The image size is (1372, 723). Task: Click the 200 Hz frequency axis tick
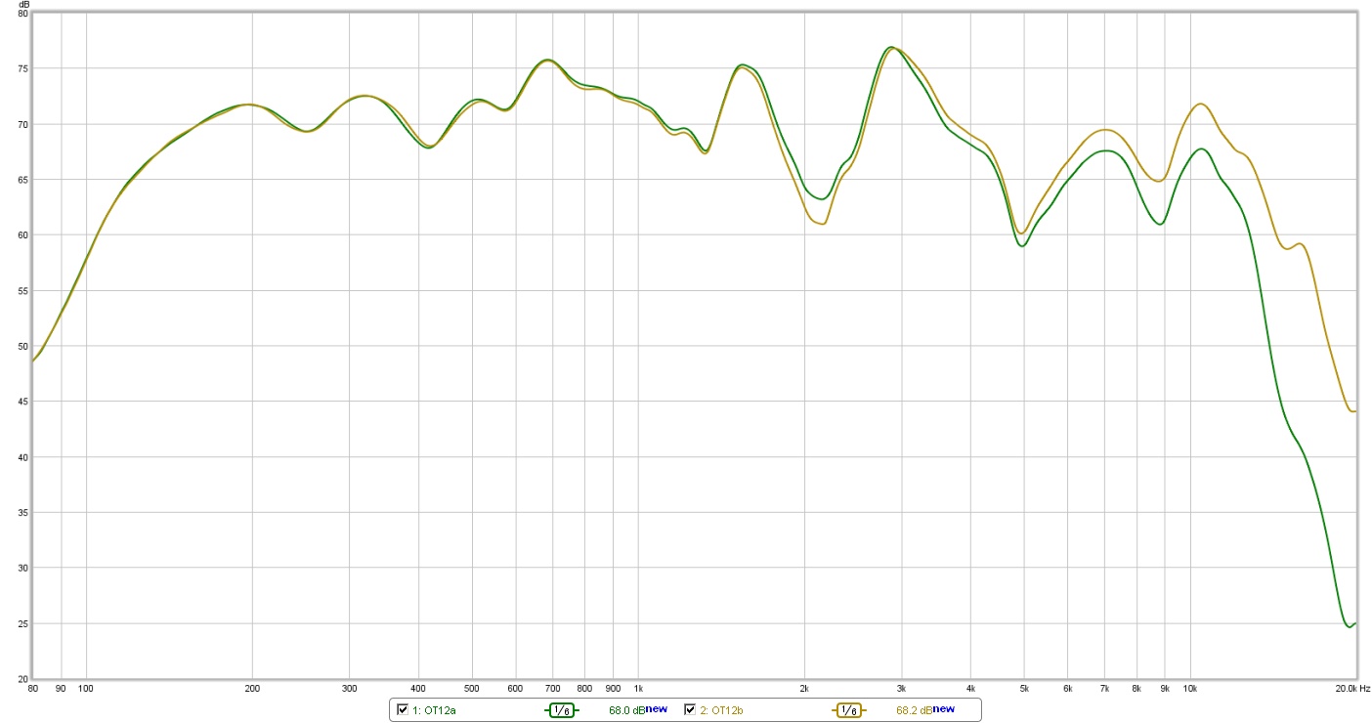click(x=252, y=689)
